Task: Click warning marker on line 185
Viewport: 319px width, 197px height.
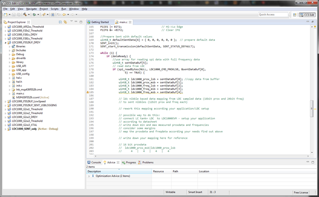Action: point(88,92)
